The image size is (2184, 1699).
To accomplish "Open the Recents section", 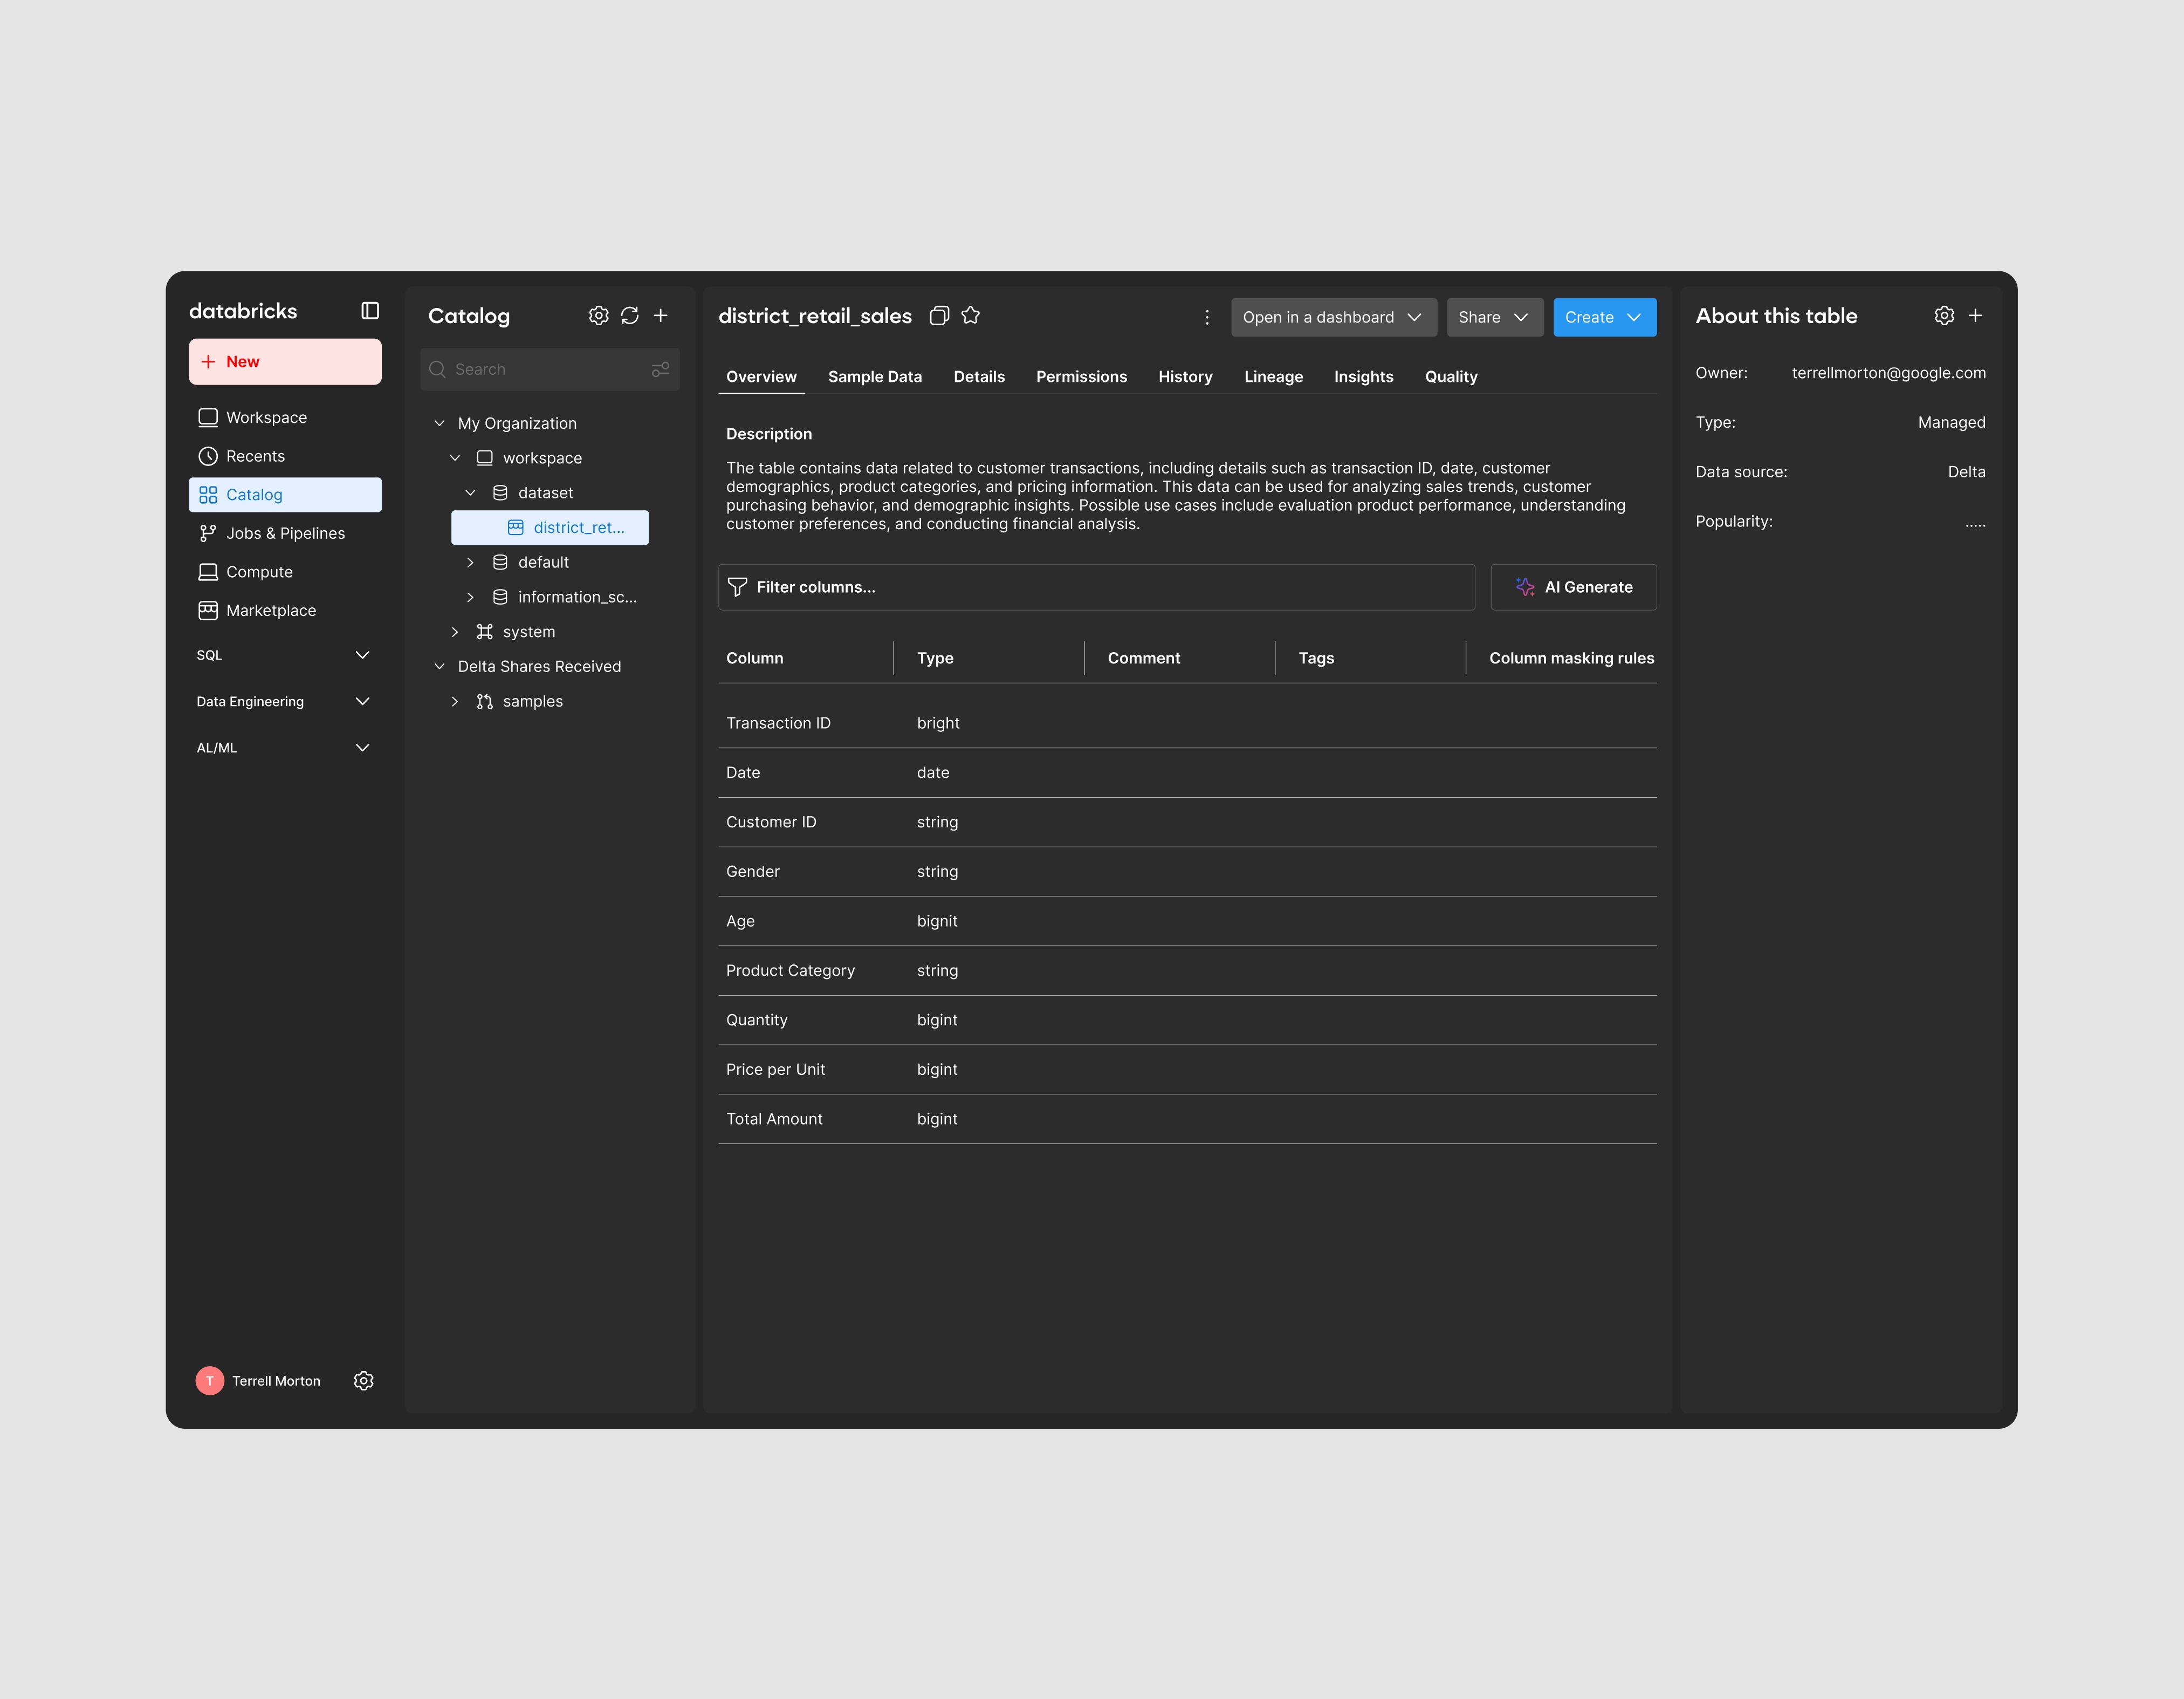I will click(255, 456).
